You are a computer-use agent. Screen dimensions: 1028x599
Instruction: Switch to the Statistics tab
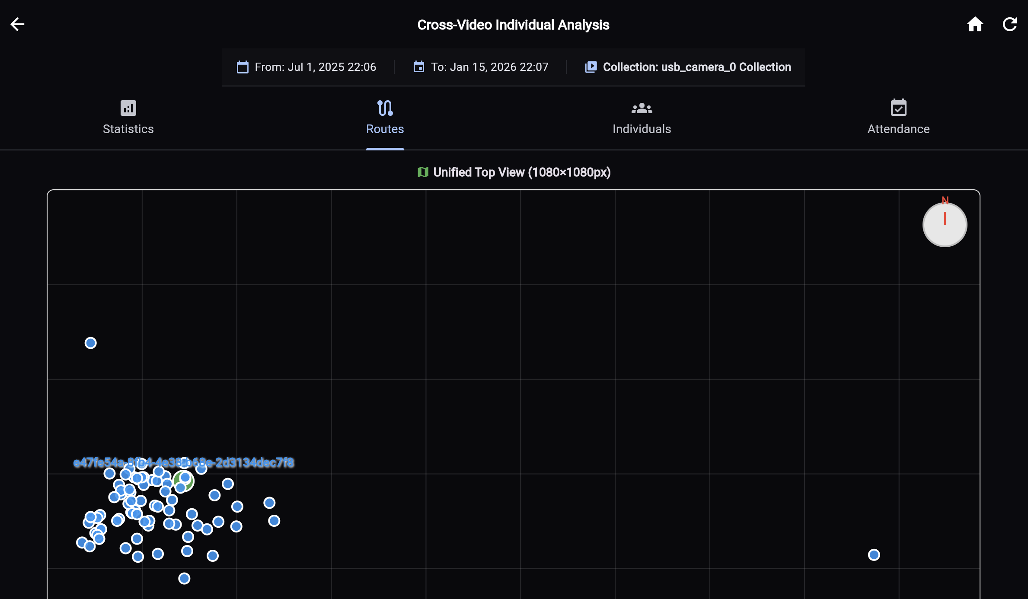coord(128,128)
